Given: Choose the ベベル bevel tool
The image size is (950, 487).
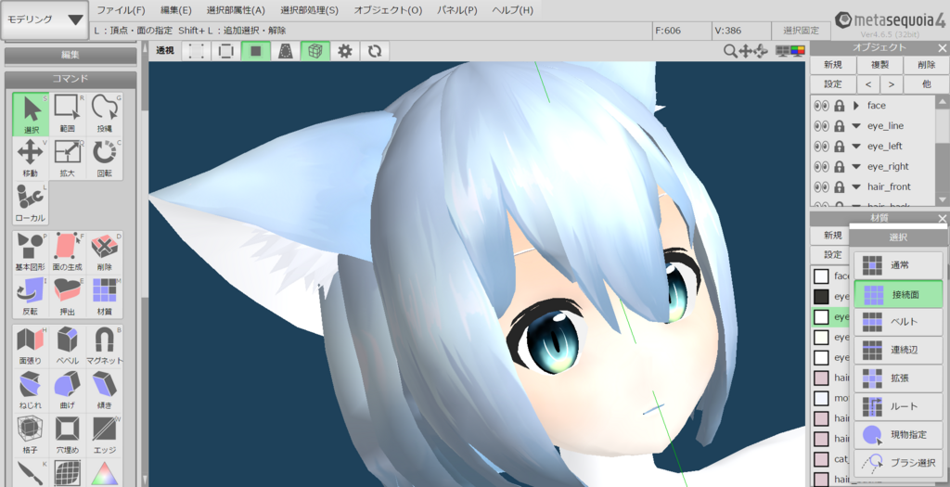Looking at the screenshot, I should pyautogui.click(x=67, y=346).
